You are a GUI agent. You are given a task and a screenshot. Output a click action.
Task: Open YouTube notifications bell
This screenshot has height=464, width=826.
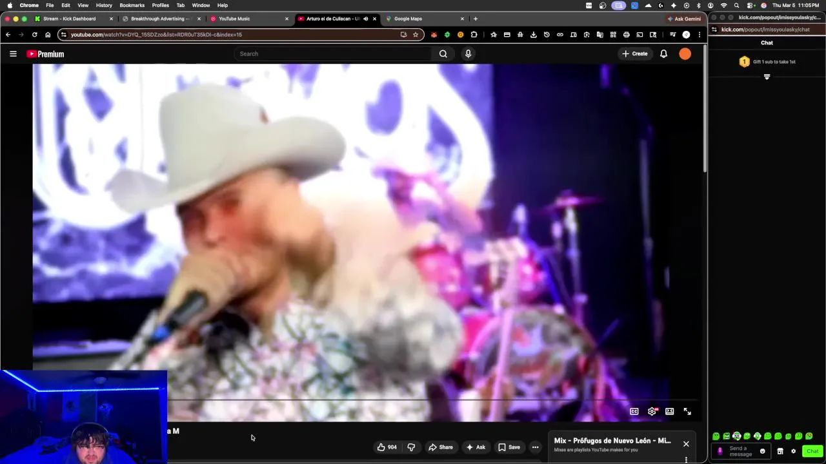(663, 54)
